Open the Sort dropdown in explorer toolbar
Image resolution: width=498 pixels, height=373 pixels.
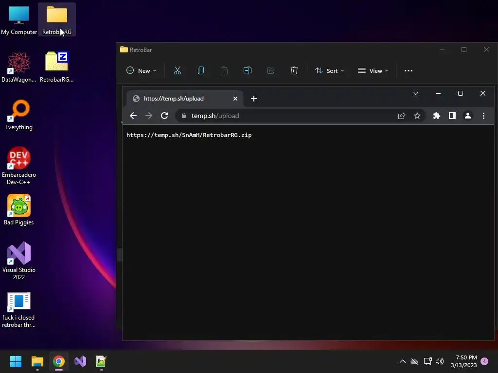point(330,71)
